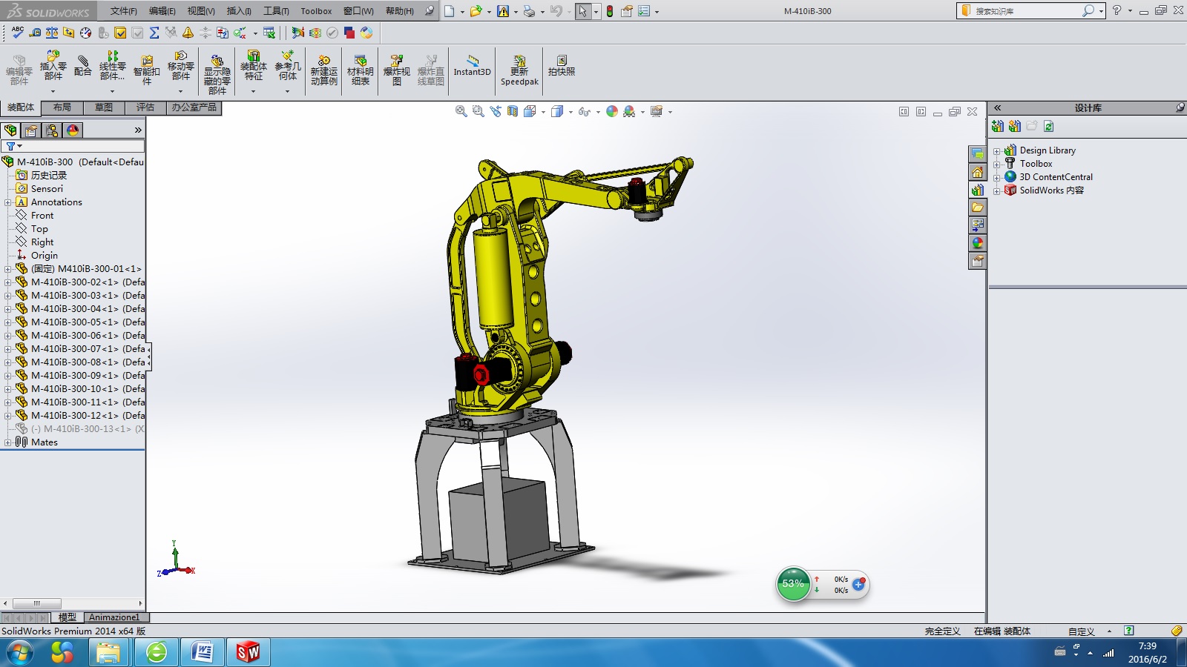Expand the Mates folder in feature tree
1187x667 pixels.
pos(8,442)
